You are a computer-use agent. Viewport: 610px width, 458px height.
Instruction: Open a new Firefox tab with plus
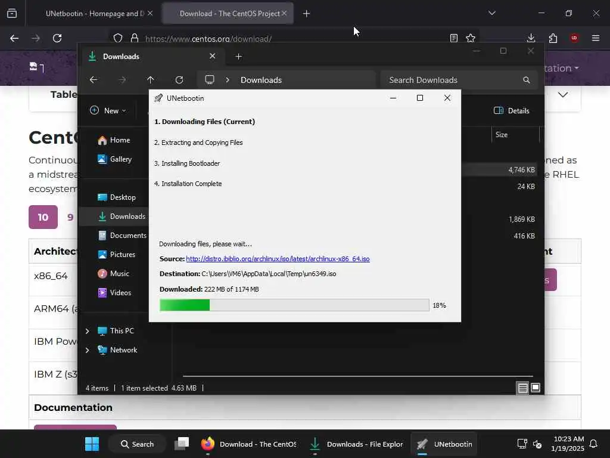pyautogui.click(x=307, y=14)
